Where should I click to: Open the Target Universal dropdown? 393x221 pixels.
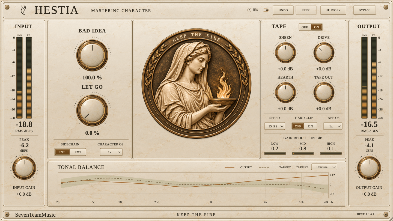[324, 167]
